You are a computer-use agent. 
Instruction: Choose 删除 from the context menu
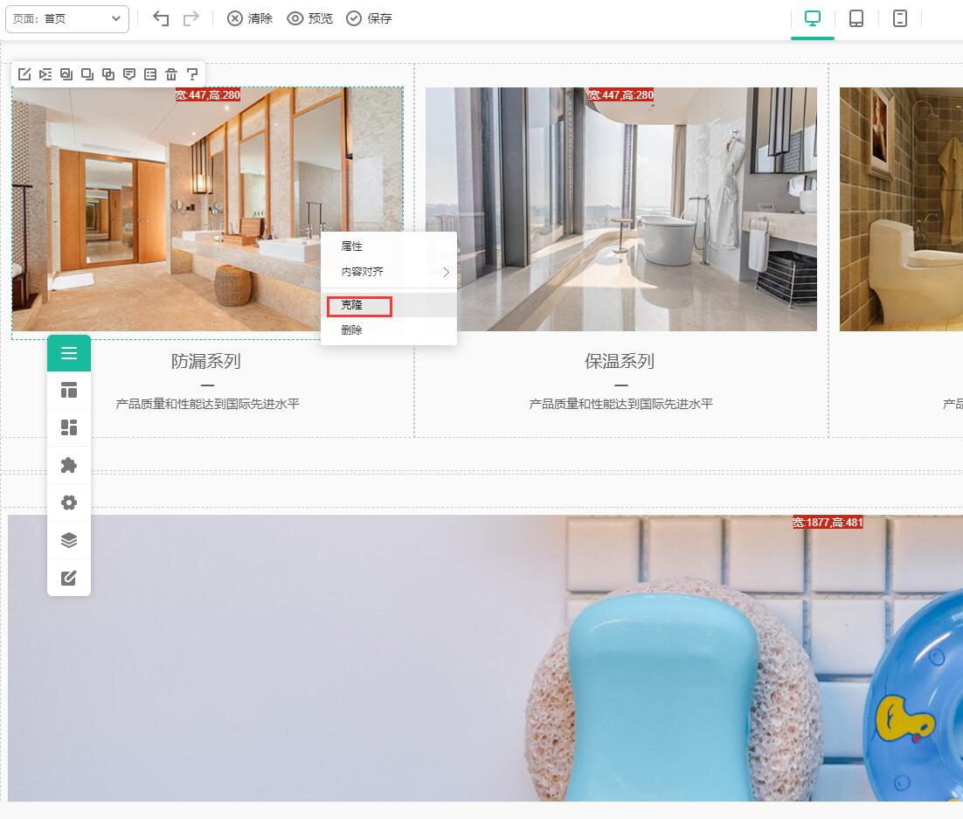tap(389, 330)
